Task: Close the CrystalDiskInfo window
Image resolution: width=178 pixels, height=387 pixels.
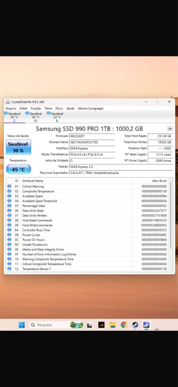Action: (169, 102)
